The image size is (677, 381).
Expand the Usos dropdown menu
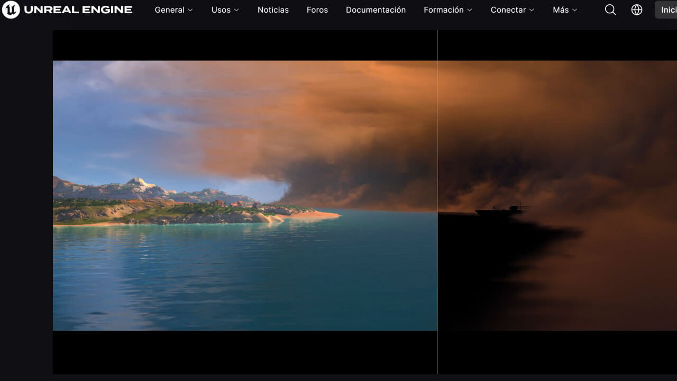[x=225, y=10]
